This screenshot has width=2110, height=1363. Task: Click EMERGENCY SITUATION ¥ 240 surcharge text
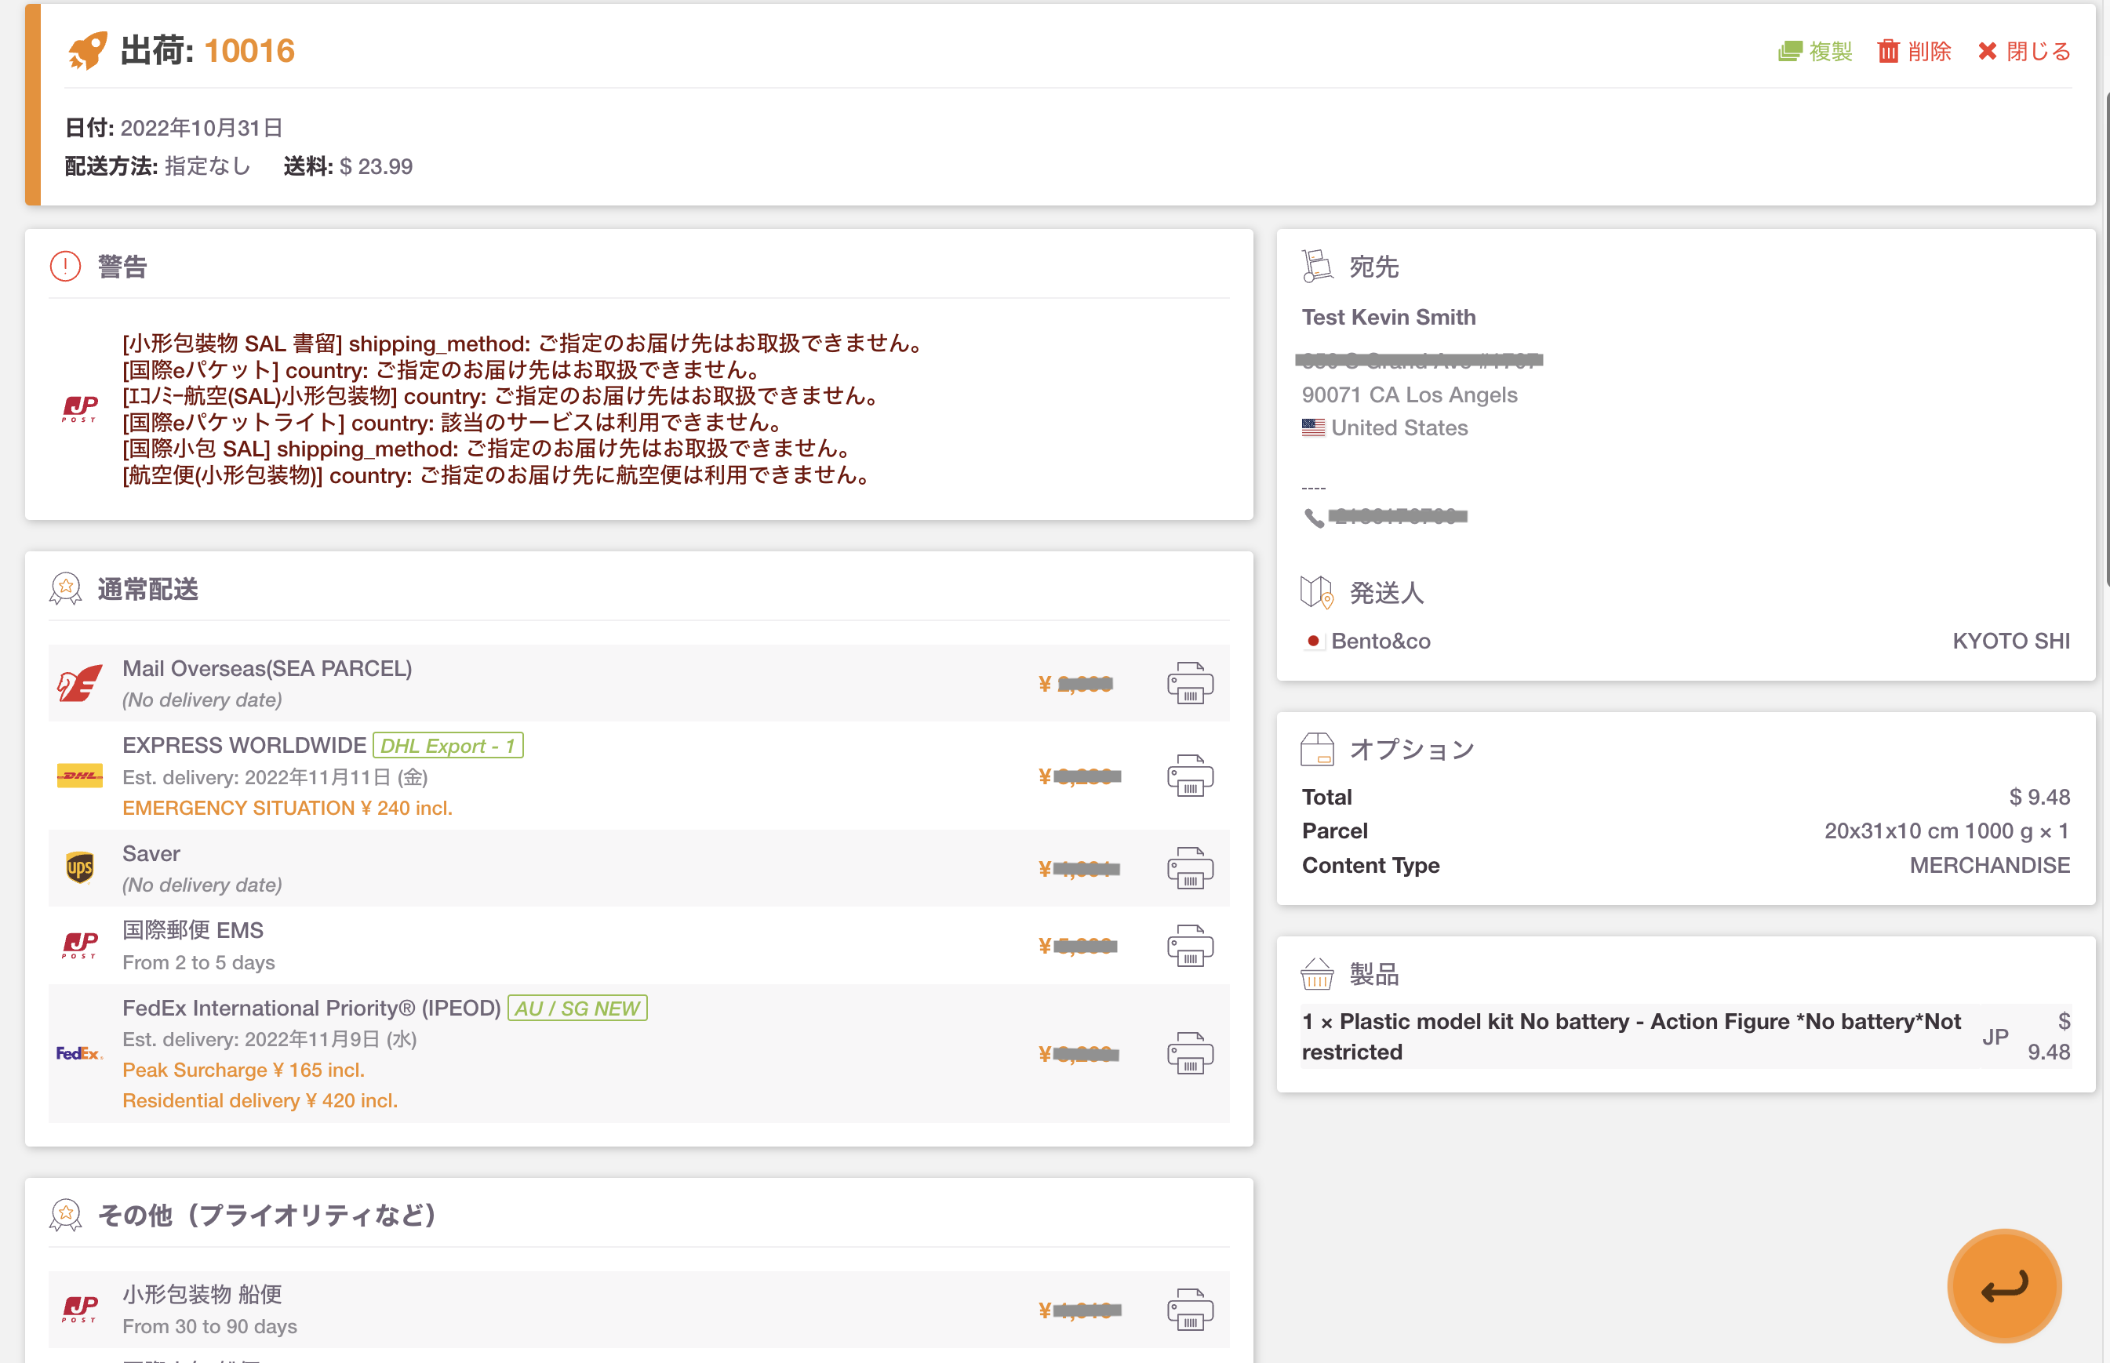tap(288, 807)
